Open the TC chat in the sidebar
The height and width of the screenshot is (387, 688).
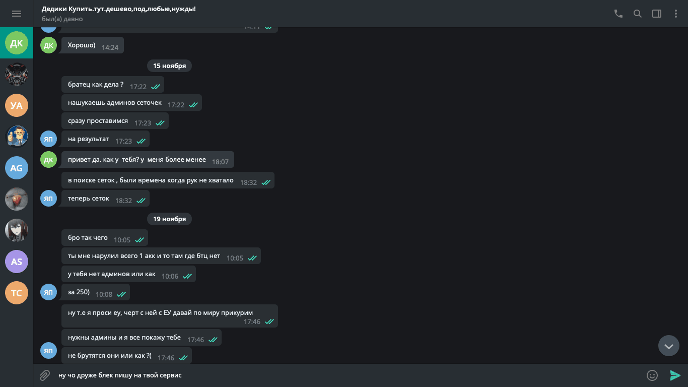coord(17,293)
